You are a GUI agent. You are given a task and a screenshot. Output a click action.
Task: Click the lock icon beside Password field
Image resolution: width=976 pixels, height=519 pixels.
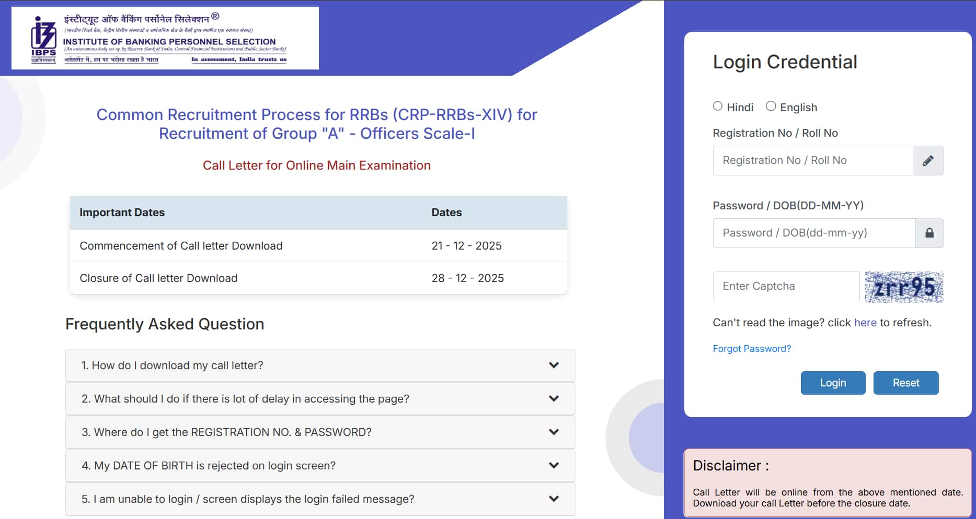[929, 233]
